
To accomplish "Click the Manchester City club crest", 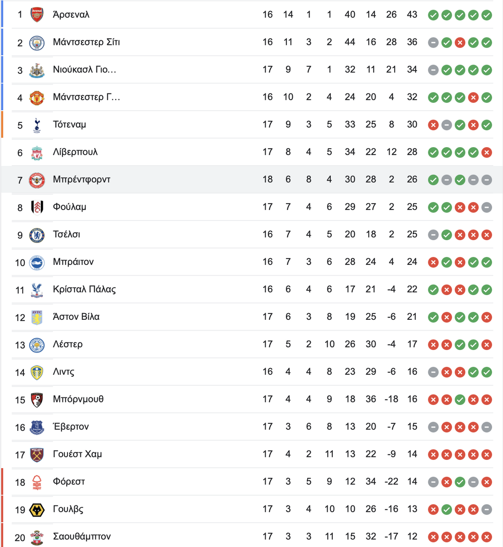I will (x=37, y=43).
